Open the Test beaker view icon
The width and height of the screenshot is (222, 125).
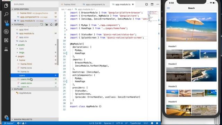[6, 49]
